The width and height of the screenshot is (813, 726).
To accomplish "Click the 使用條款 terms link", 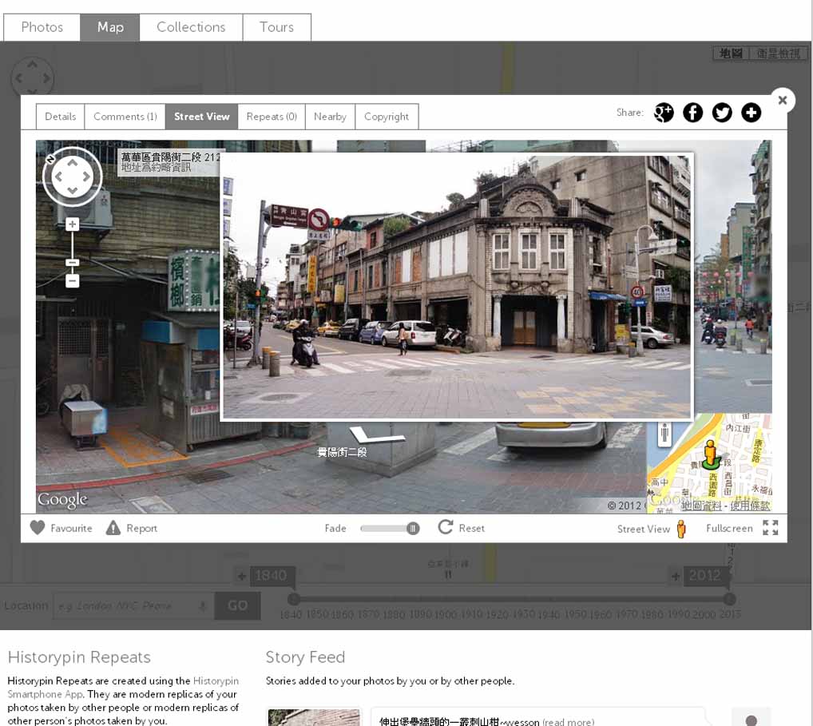I will 750,506.
